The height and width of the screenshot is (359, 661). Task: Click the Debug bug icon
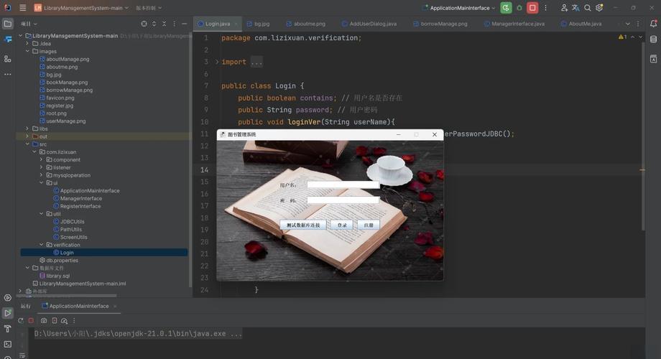click(519, 8)
